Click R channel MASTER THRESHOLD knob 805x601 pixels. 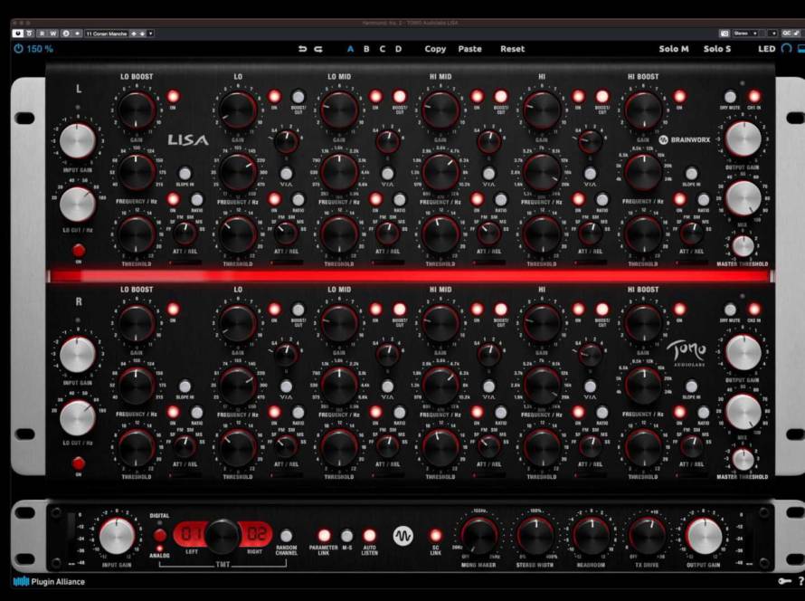click(x=743, y=459)
